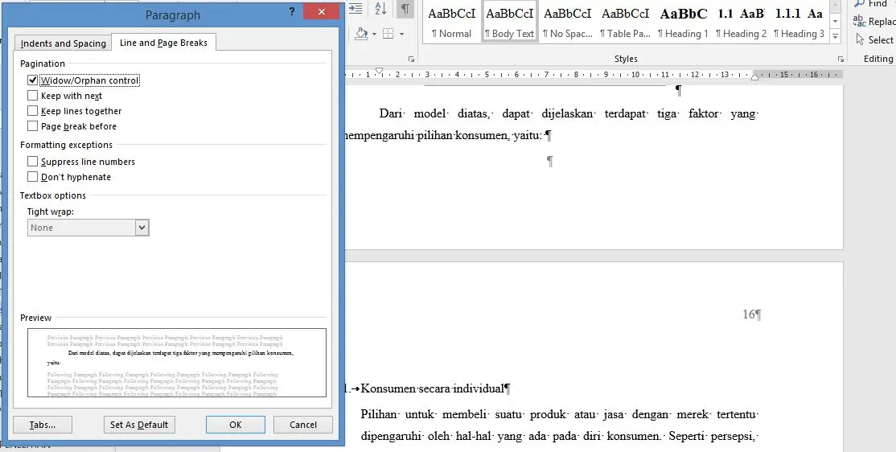Click the paragraph Preview box in the dialog
This screenshot has height=452, width=896.
pyautogui.click(x=177, y=363)
